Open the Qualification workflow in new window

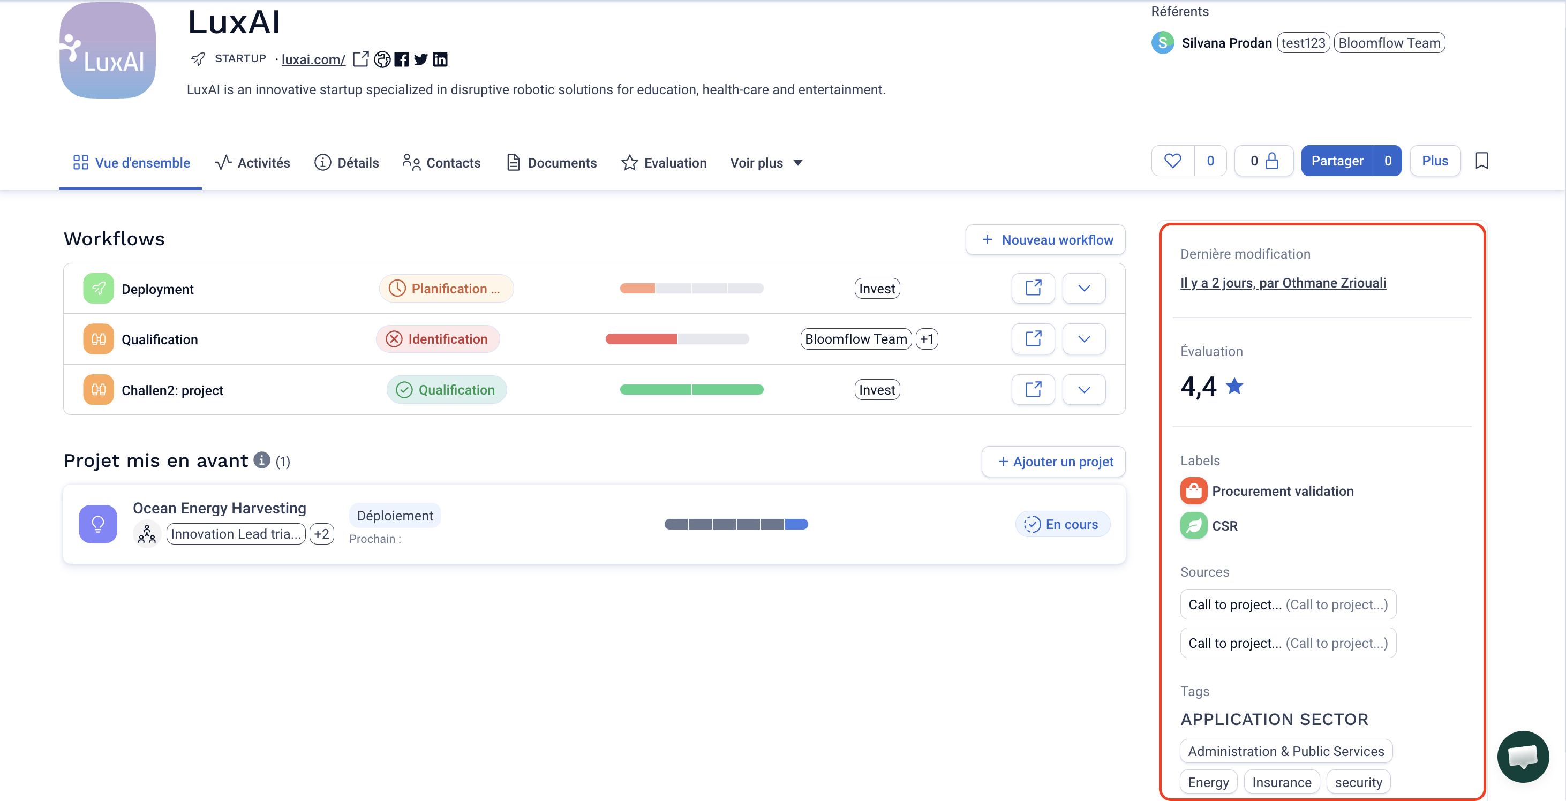(1033, 338)
